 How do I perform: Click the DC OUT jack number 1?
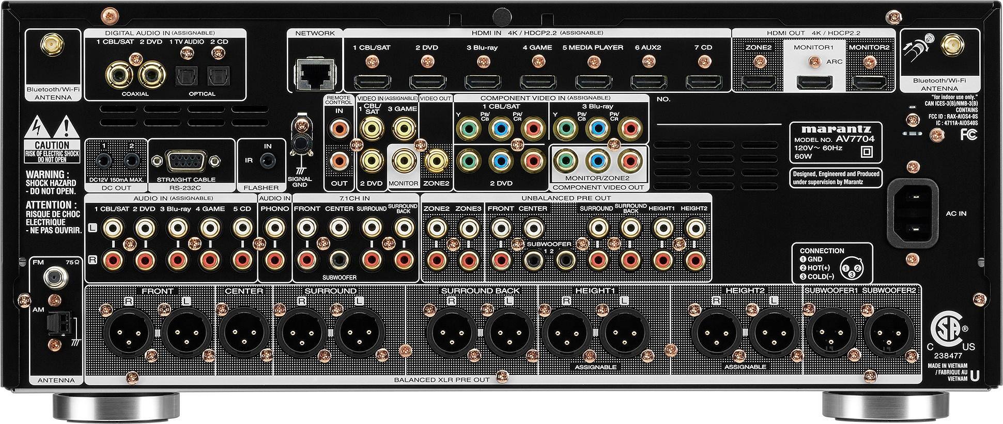[x=104, y=160]
